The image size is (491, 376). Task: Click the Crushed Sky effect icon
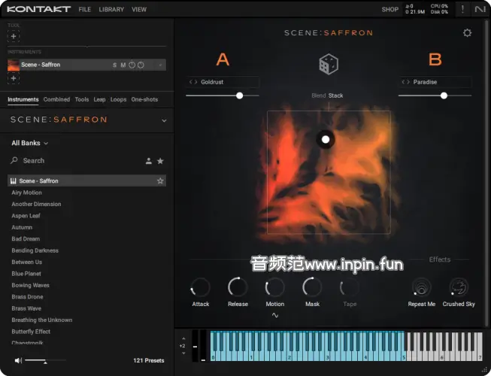[x=459, y=287]
